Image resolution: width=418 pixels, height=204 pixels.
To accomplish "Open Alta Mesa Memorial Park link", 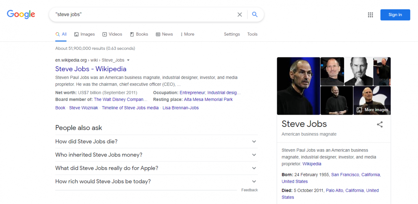I will [x=208, y=99].
